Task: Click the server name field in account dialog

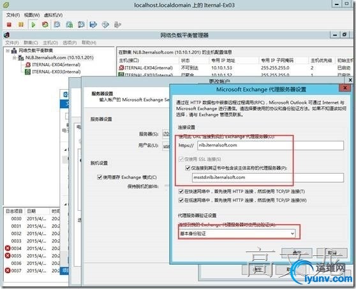Action: (166, 134)
